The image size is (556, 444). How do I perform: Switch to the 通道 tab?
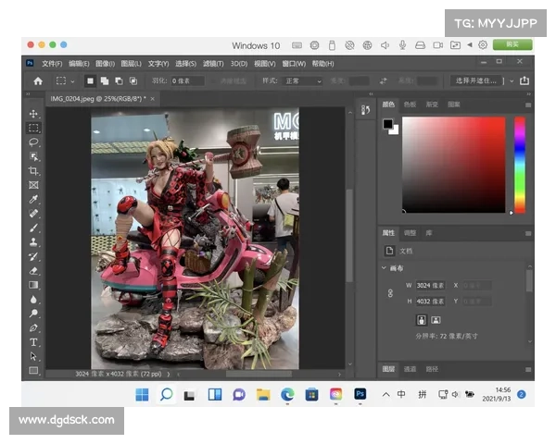[x=410, y=369]
